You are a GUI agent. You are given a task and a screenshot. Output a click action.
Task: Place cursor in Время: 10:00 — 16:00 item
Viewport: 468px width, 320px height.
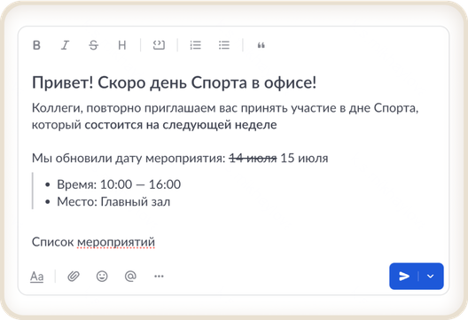(x=119, y=184)
